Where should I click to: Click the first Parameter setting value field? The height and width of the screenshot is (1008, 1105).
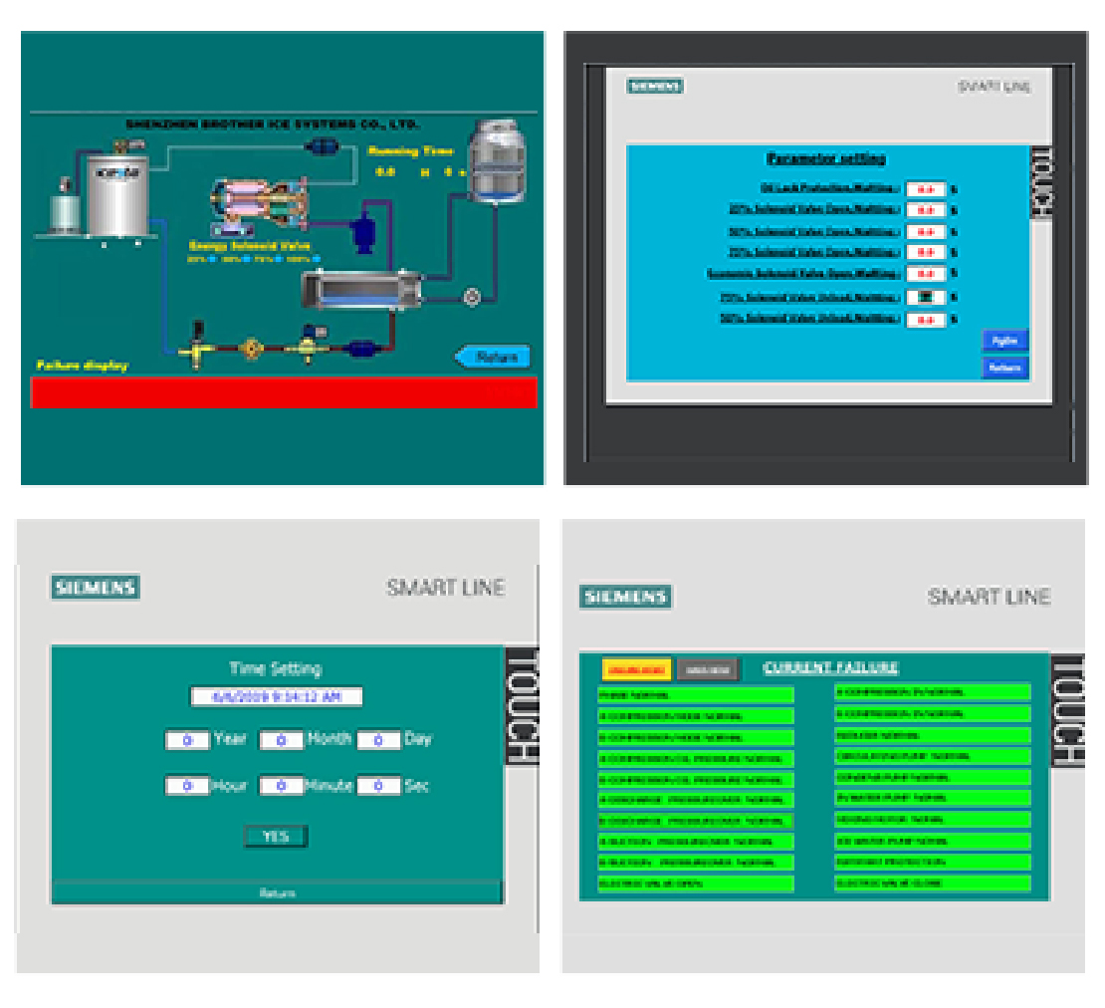(925, 189)
